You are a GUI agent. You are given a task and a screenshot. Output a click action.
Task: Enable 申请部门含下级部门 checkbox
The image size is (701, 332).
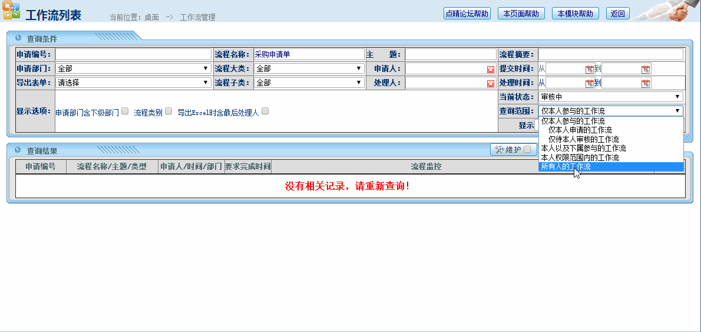pos(125,111)
